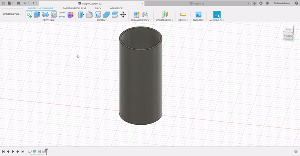300x156 pixels.
Task: Click the view cube in the viewport
Action: tap(288, 34)
